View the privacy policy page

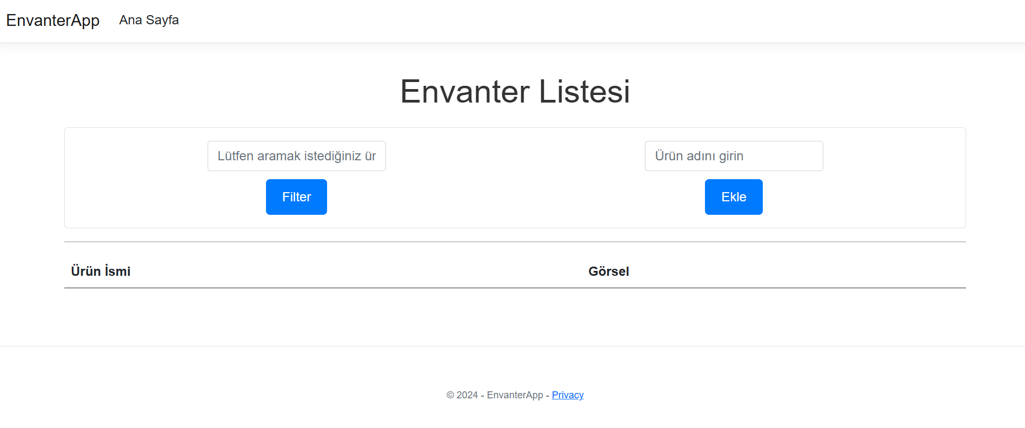point(568,395)
